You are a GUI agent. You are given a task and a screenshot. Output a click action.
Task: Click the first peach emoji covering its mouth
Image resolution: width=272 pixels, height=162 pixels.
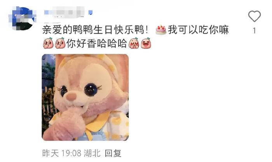(x=48, y=43)
